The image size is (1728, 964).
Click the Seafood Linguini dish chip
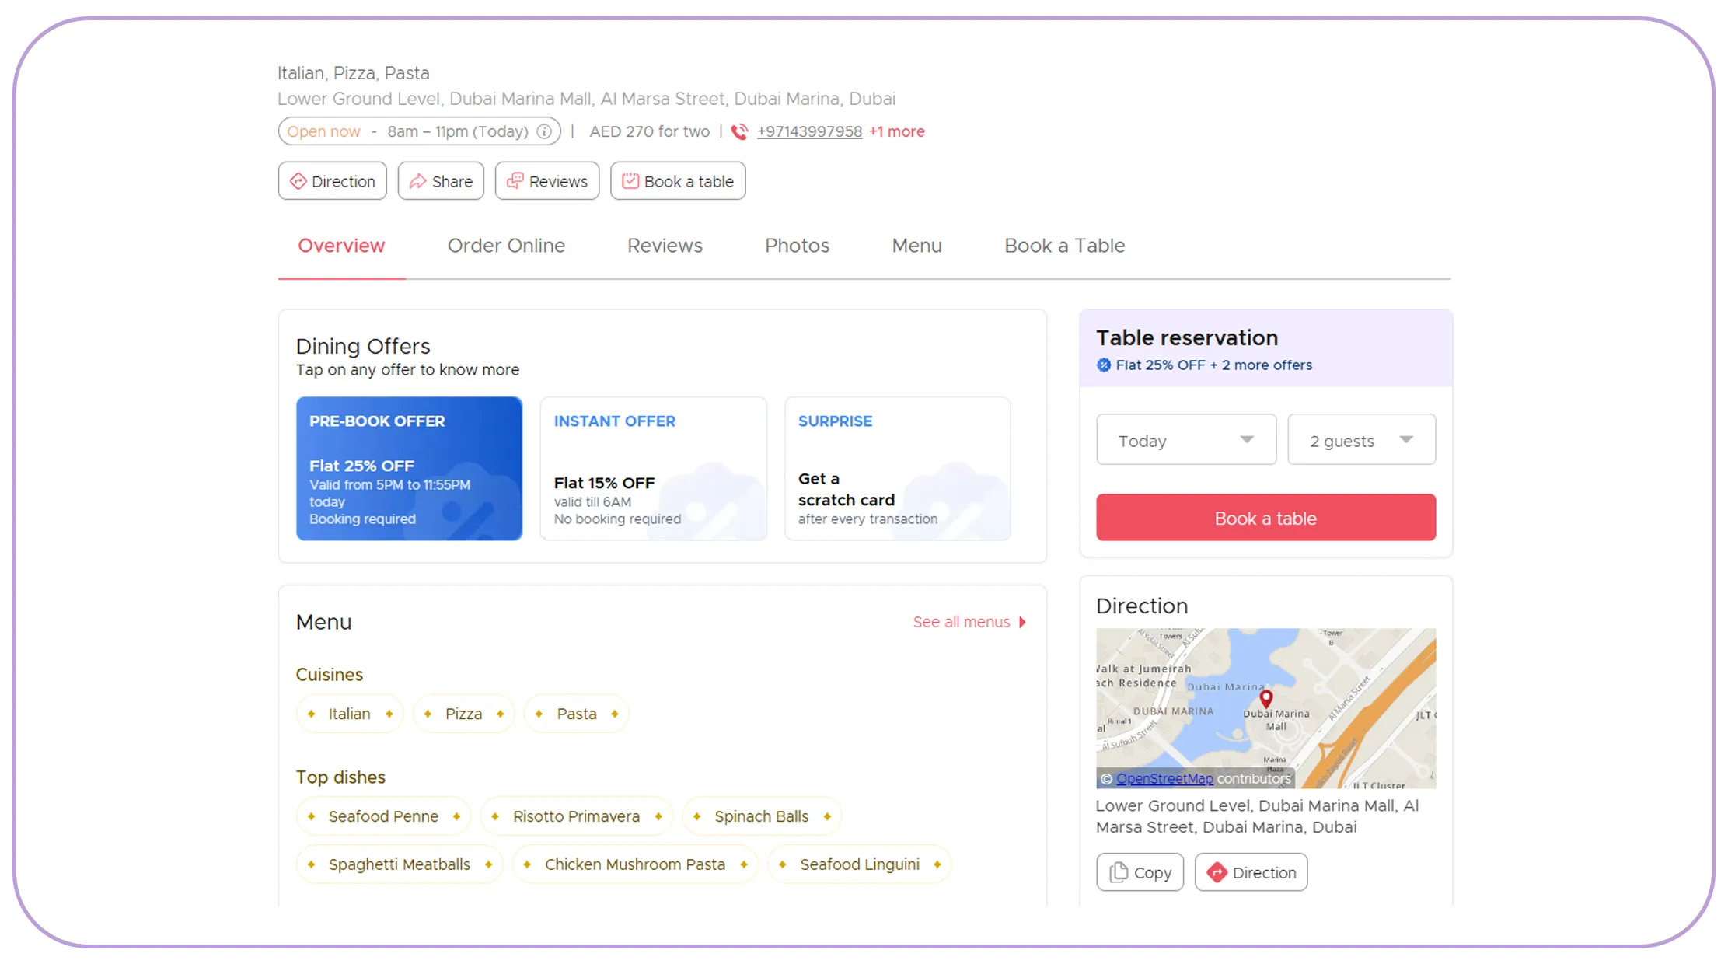coord(859,864)
